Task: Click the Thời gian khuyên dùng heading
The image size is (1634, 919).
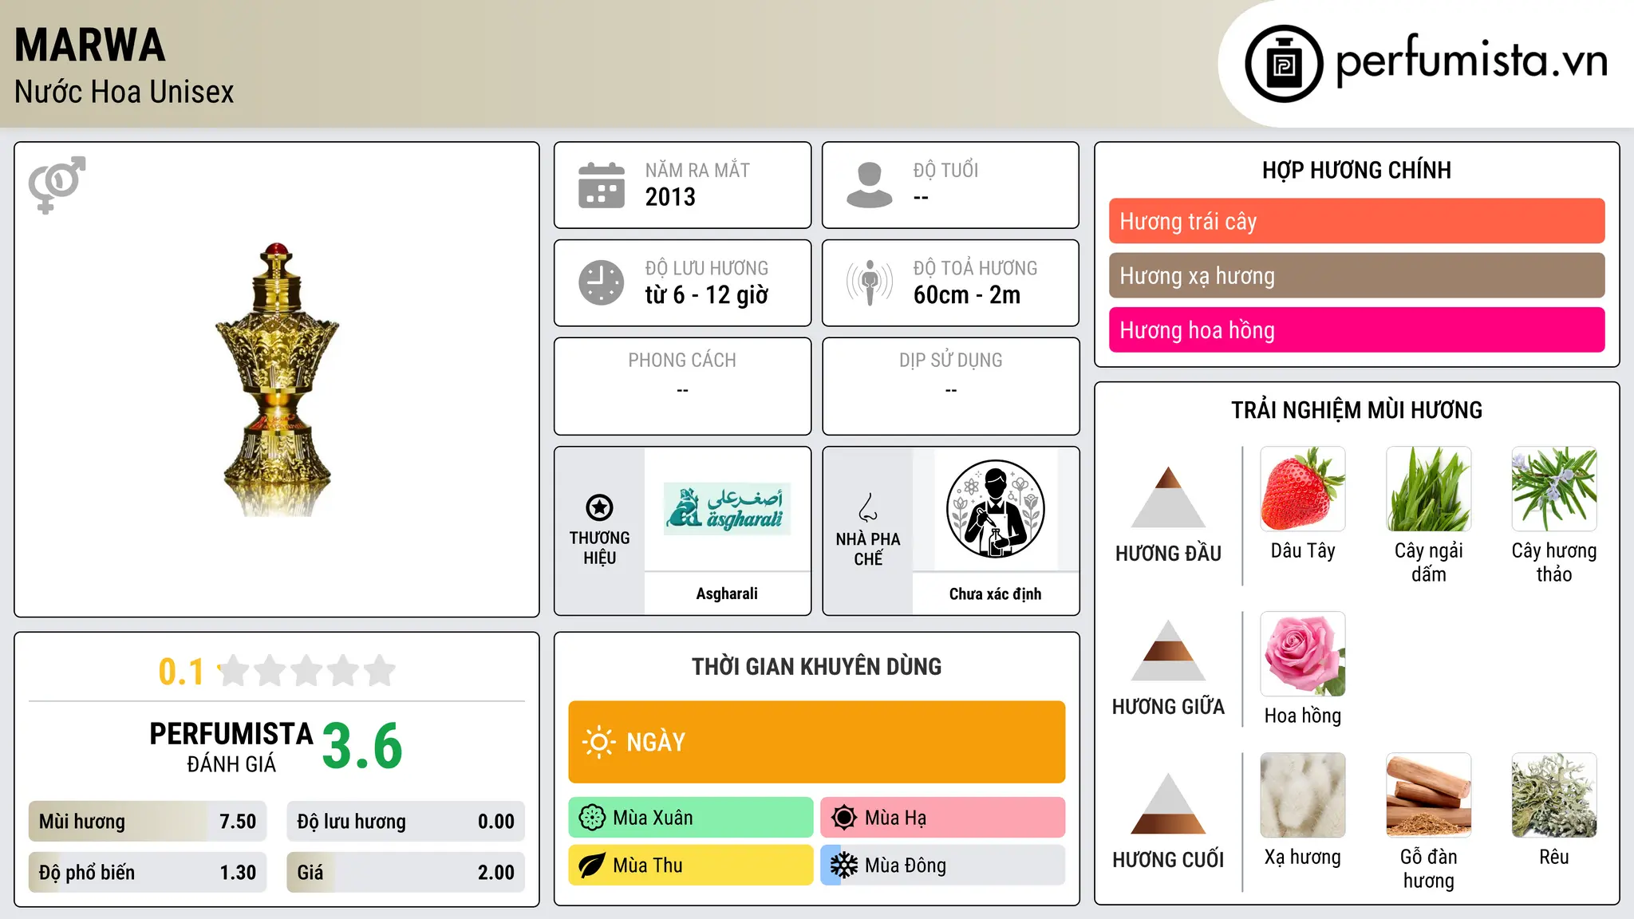Action: click(x=816, y=666)
